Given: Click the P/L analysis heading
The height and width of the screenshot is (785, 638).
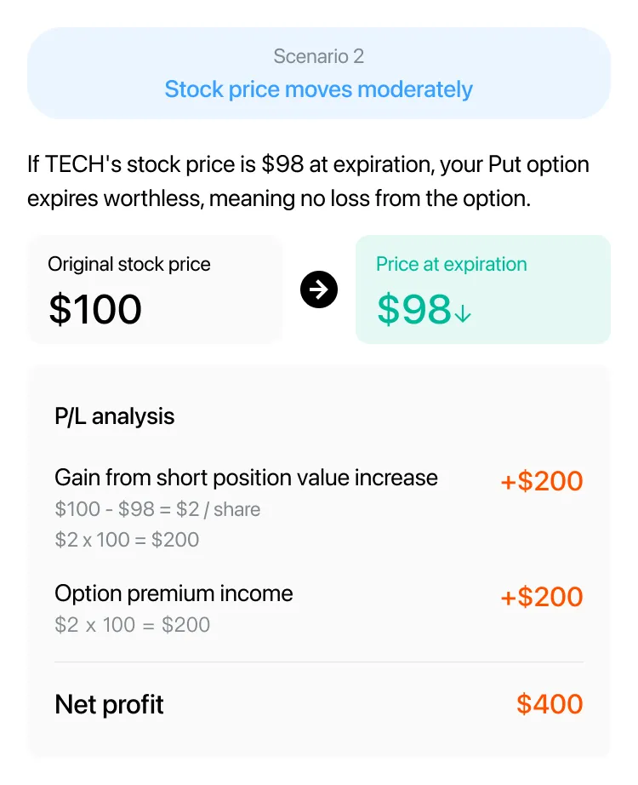Looking at the screenshot, I should 115,416.
